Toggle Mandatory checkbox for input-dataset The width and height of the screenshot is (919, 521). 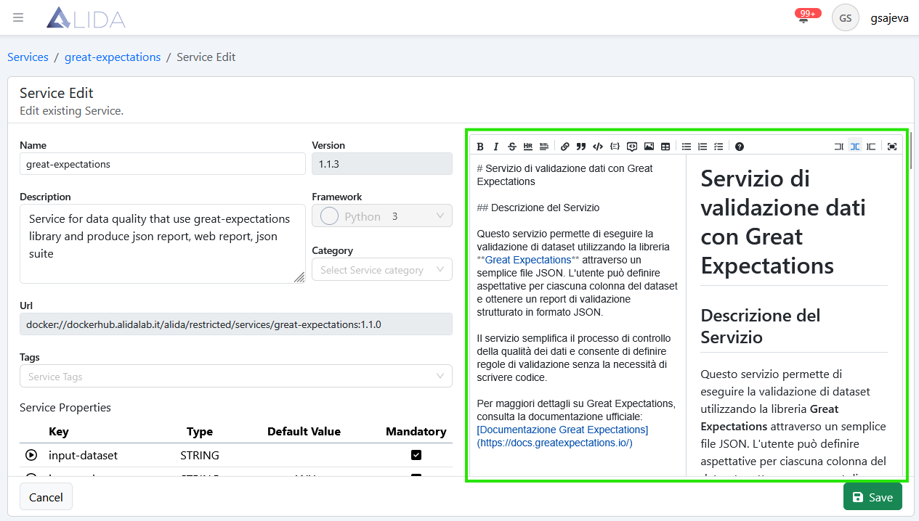point(416,455)
